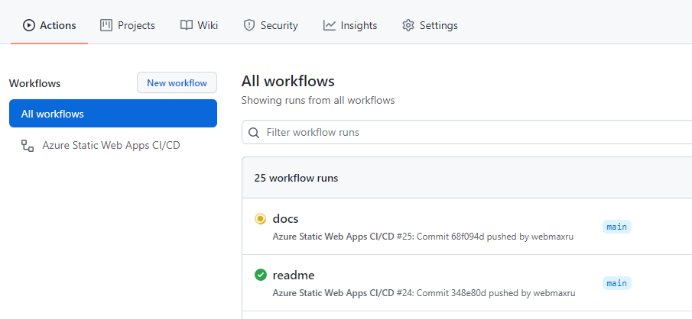This screenshot has width=692, height=319.
Task: Switch to the Projects tab
Action: pyautogui.click(x=127, y=25)
